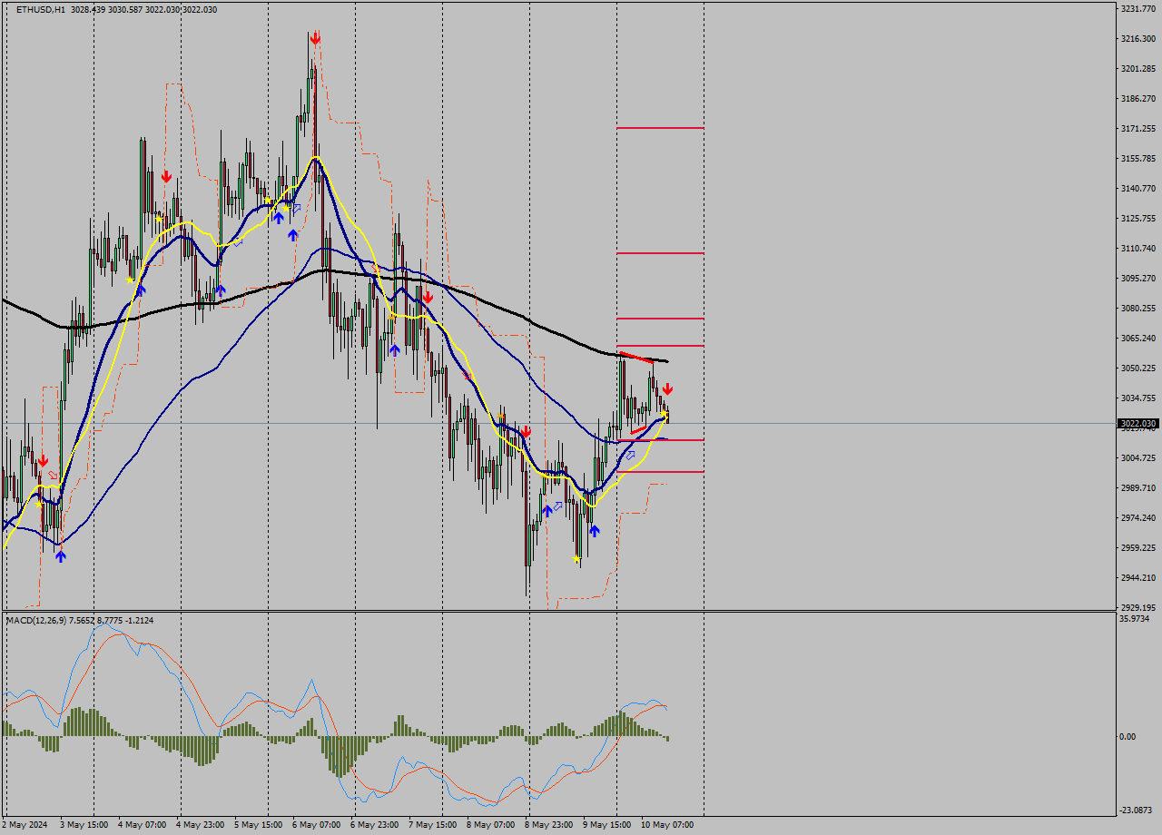This screenshot has width=1162, height=835.
Task: Select the MACD zero level 0.00 label
Action: click(1128, 737)
